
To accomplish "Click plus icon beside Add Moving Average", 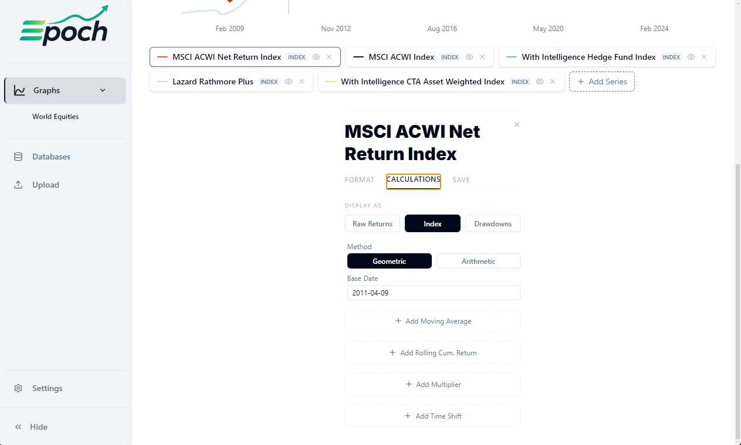I will pyautogui.click(x=398, y=321).
